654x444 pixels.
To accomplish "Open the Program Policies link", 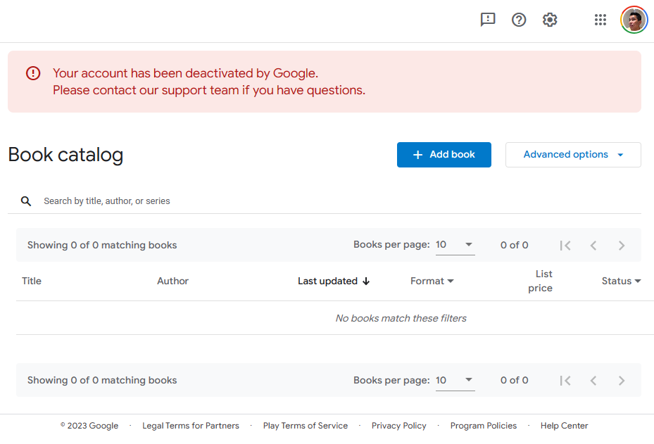I will [484, 426].
